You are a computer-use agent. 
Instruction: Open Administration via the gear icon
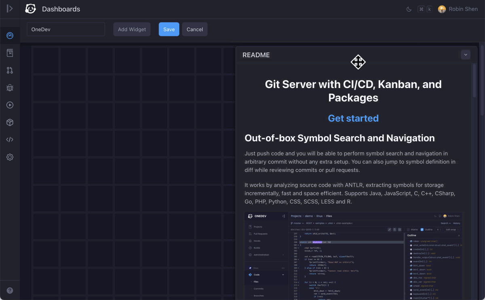click(x=10, y=157)
